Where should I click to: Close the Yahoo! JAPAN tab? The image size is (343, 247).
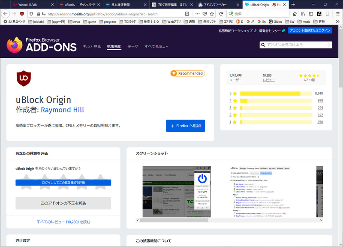[52, 5]
